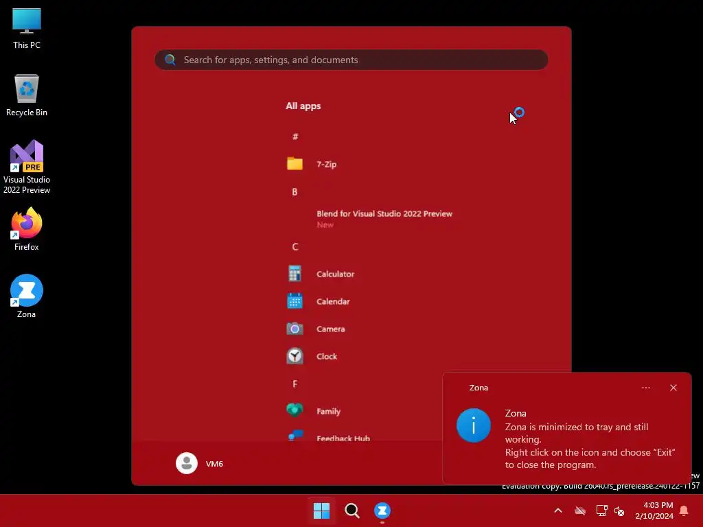The image size is (703, 527).
Task: Click the Calculator app icon
Action: pos(295,274)
